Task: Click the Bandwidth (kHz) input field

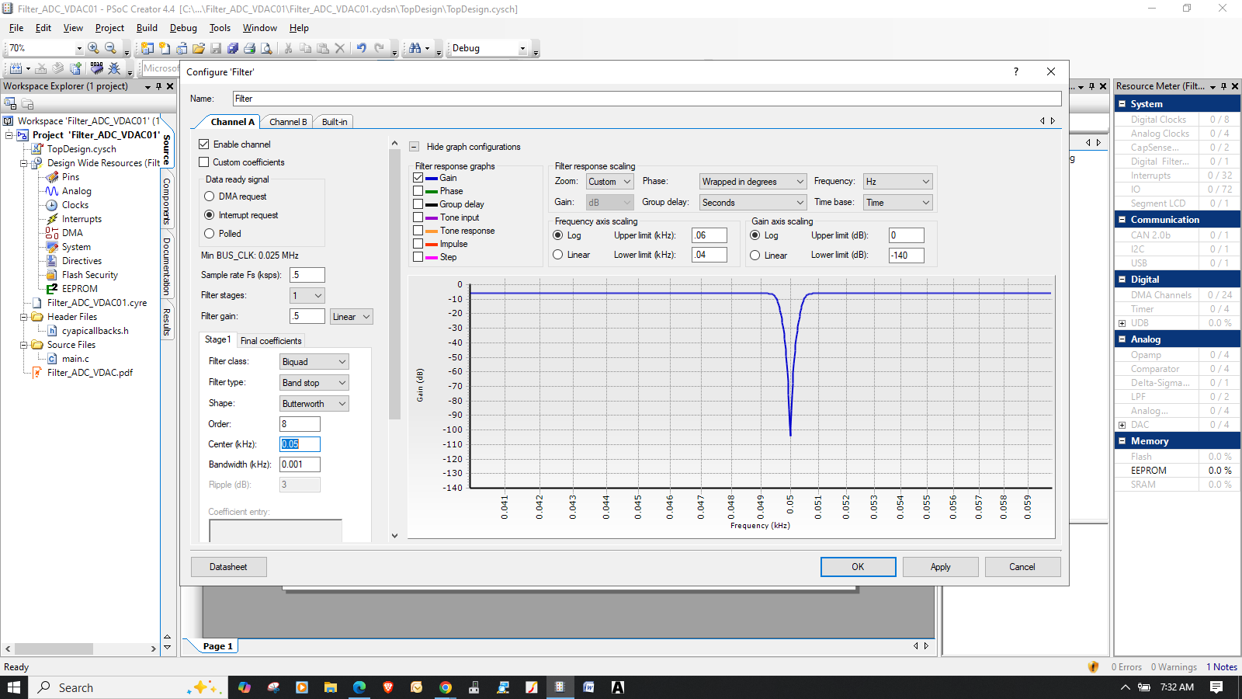Action: pyautogui.click(x=300, y=464)
